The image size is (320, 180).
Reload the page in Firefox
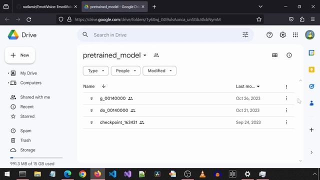coord(29,19)
